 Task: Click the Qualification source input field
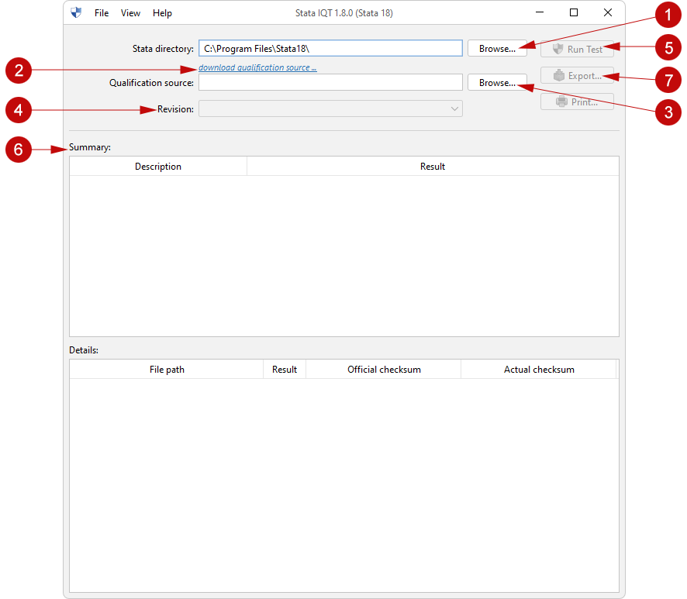[x=330, y=82]
